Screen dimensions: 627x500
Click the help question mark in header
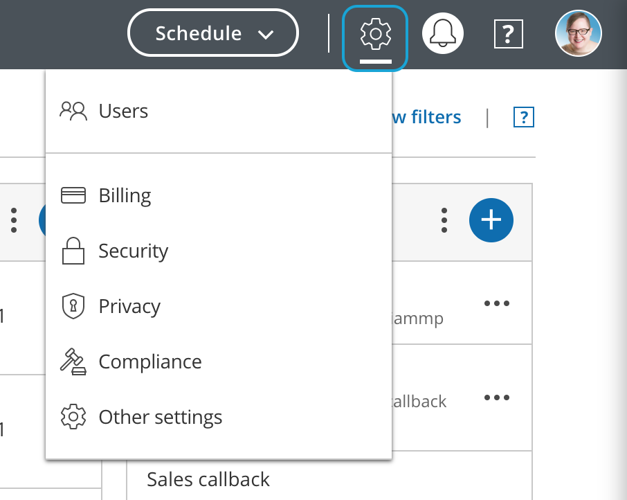click(508, 33)
